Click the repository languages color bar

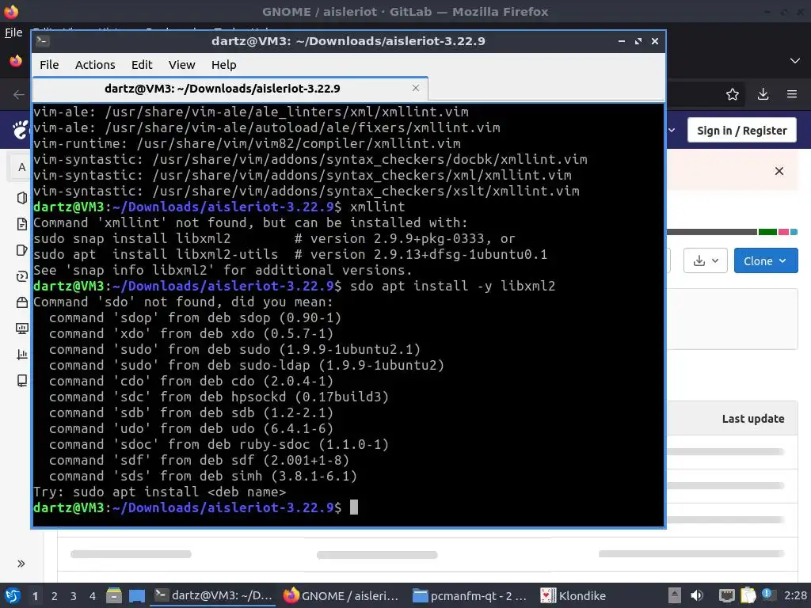[x=732, y=232]
